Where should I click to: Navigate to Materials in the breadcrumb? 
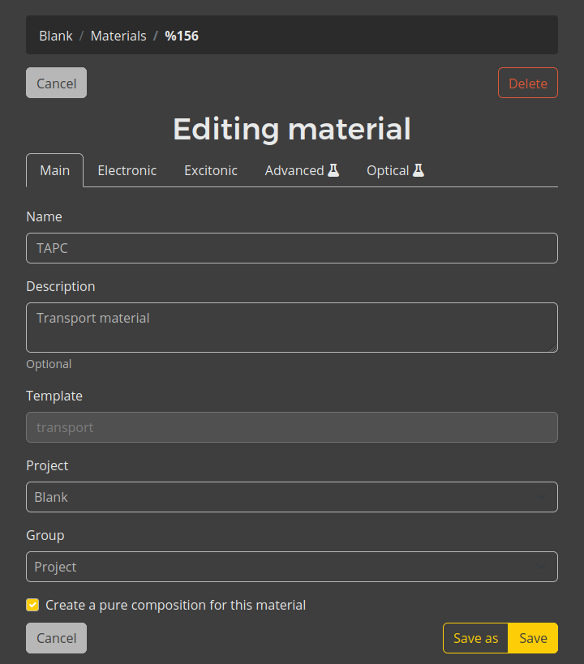coord(118,36)
